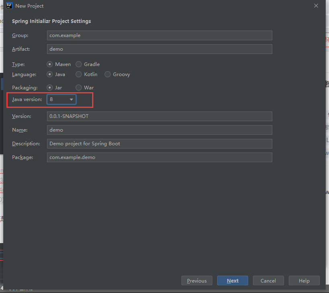Close the New Project dialog

tap(316, 6)
